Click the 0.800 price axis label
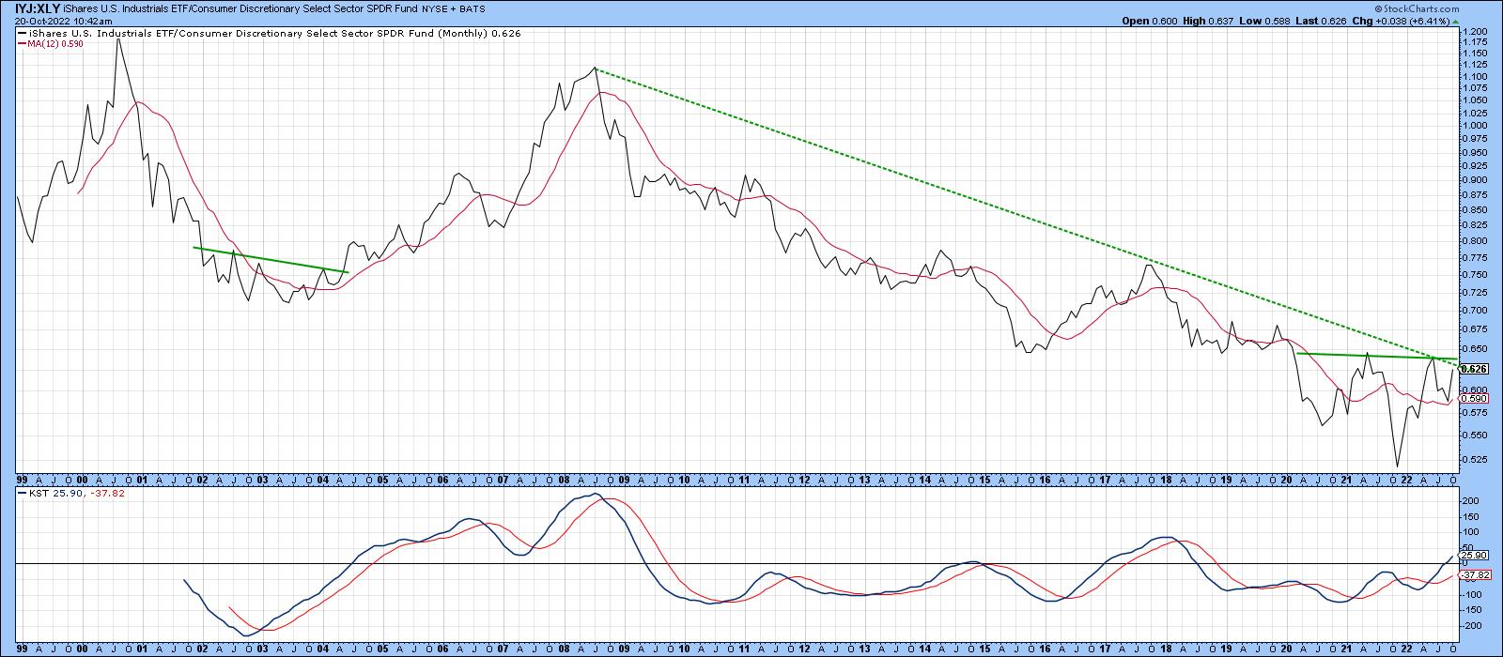Image resolution: width=1503 pixels, height=657 pixels. [x=1475, y=240]
